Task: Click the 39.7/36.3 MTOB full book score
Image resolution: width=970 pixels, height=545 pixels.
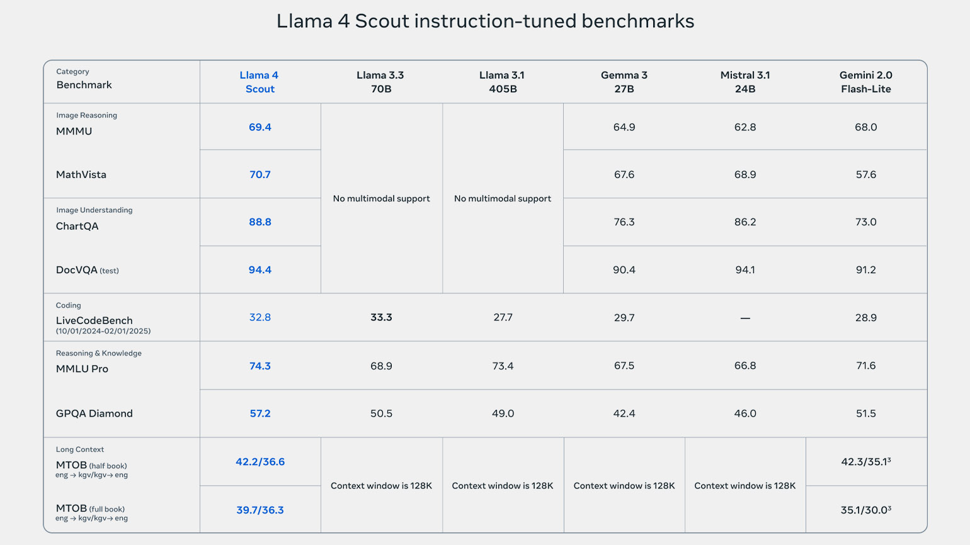Action: pos(260,510)
